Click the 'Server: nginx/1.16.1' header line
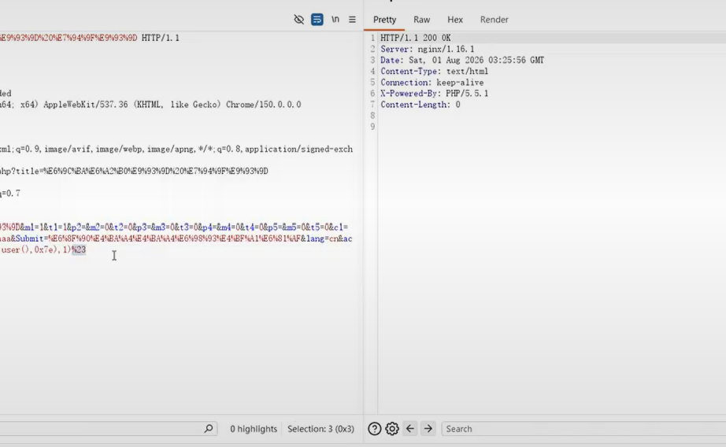Viewport: 726px width, 447px height. click(x=428, y=49)
